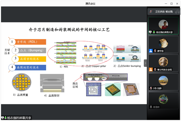Click blue host badge on 廖宇佳 tile

151,51
